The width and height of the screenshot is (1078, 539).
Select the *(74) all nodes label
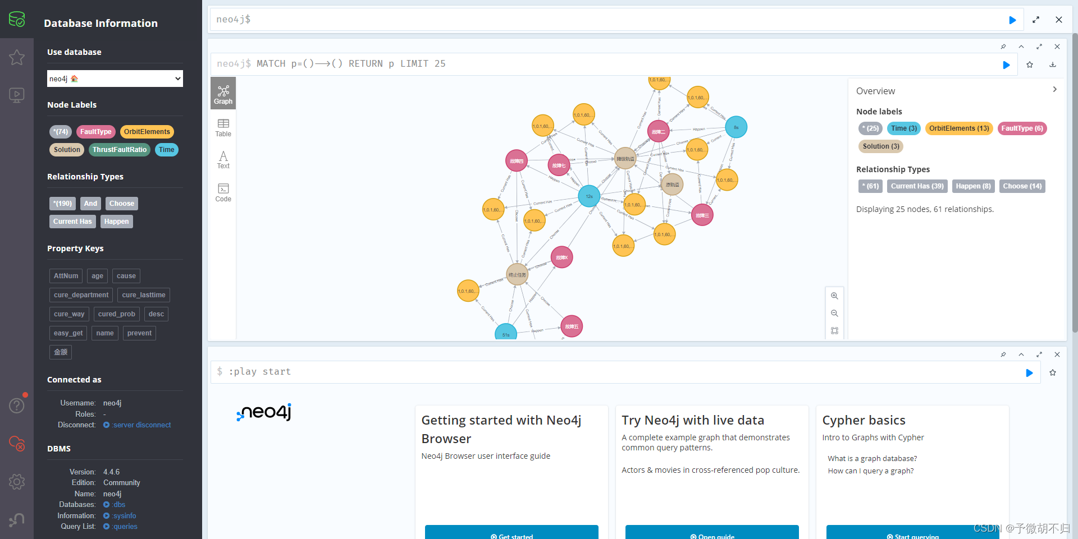tap(61, 132)
